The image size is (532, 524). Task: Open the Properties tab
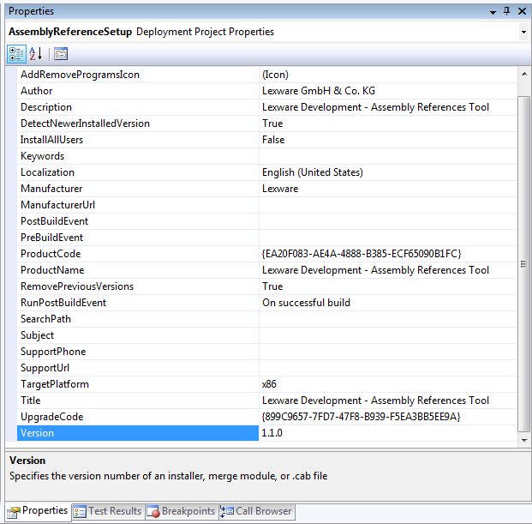38,511
